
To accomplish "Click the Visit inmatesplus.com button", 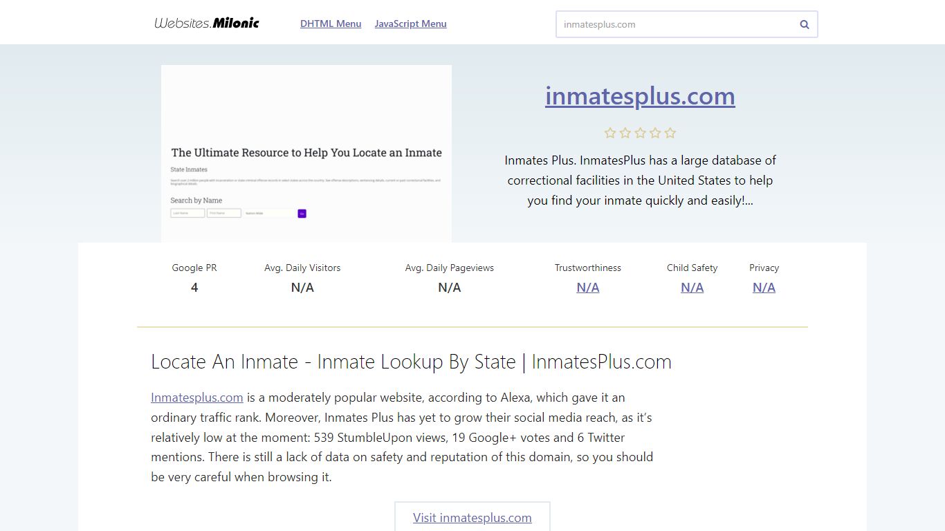I will point(472,517).
